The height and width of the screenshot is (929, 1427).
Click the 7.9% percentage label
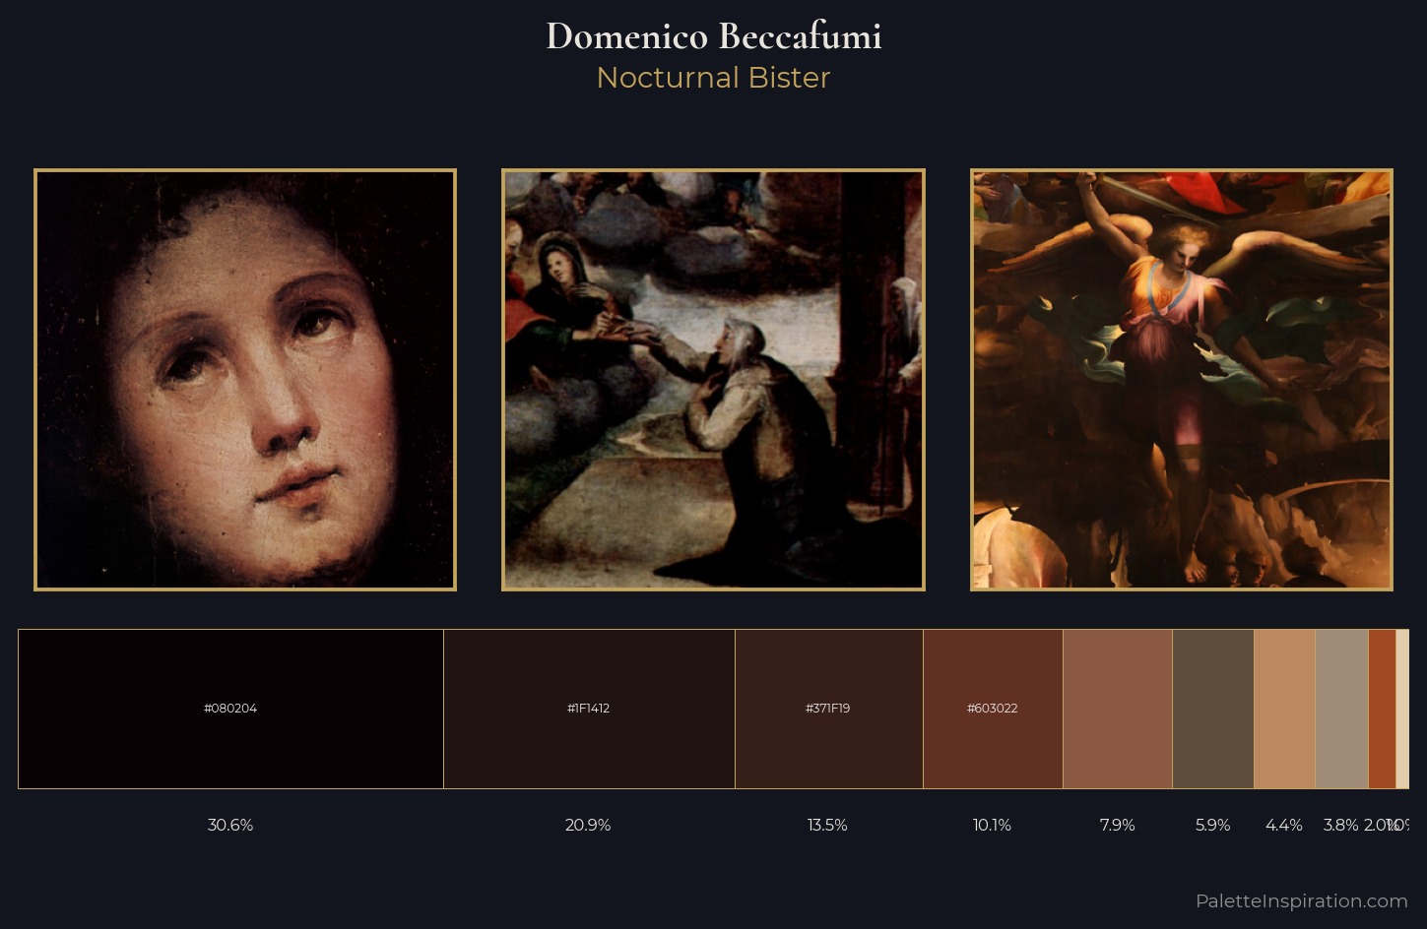[x=1118, y=825]
